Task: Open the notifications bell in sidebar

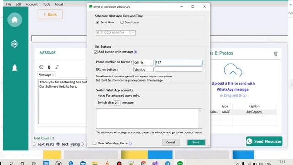Action: 15,68
